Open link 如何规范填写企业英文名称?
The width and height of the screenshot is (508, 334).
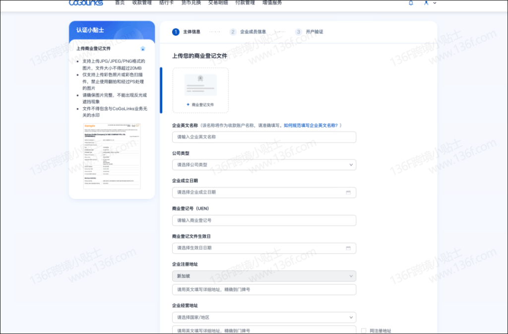pos(312,126)
